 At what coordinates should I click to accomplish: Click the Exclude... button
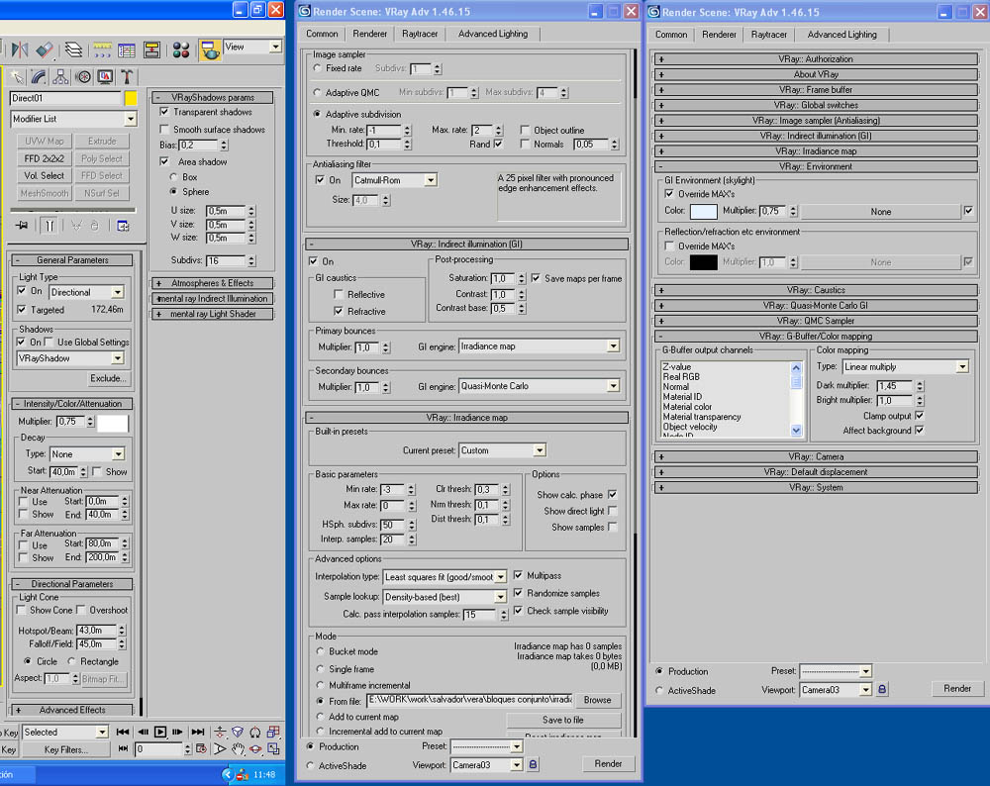[108, 378]
